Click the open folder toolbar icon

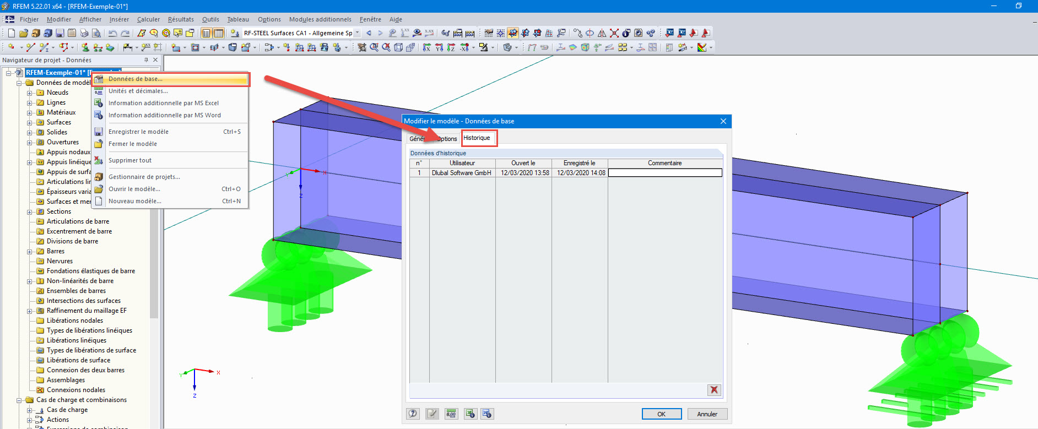[x=23, y=33]
